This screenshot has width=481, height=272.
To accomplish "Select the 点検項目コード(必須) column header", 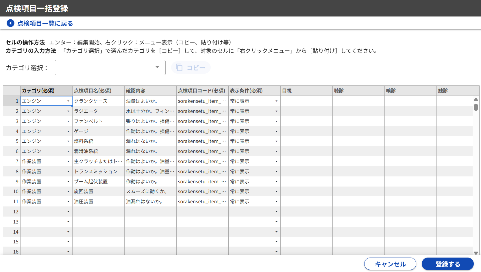I will [202, 91].
